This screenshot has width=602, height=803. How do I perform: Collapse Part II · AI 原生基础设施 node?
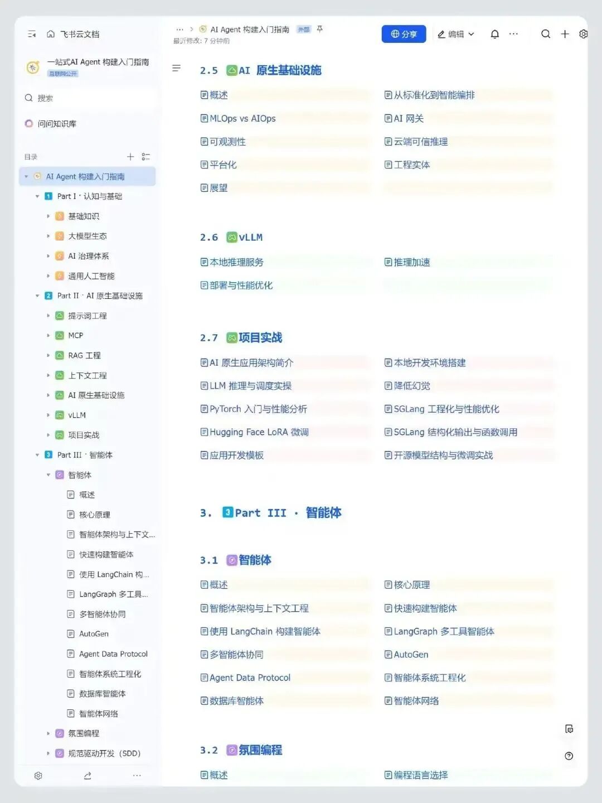pos(37,296)
